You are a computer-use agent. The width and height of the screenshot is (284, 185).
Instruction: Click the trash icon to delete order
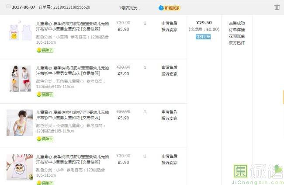tap(277, 7)
